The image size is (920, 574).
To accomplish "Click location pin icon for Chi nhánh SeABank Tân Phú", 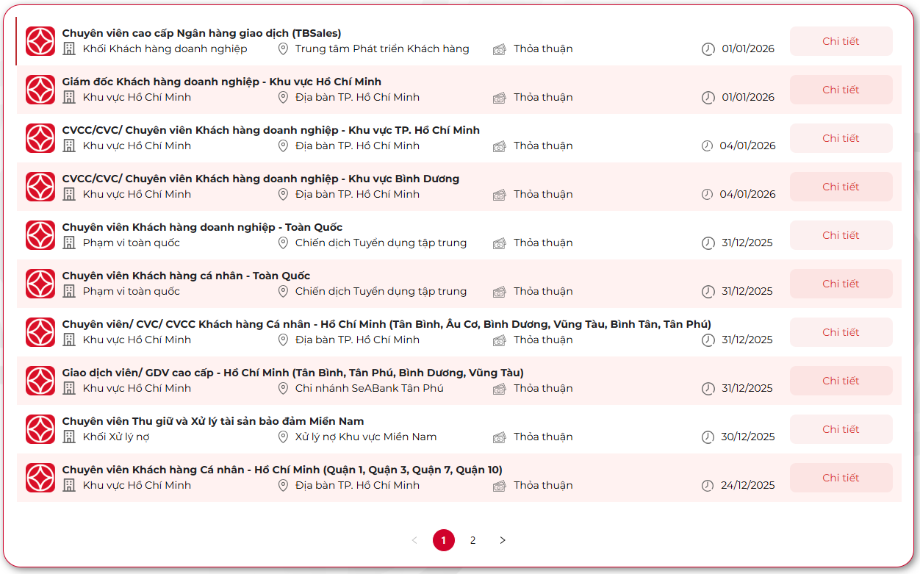I will [283, 388].
